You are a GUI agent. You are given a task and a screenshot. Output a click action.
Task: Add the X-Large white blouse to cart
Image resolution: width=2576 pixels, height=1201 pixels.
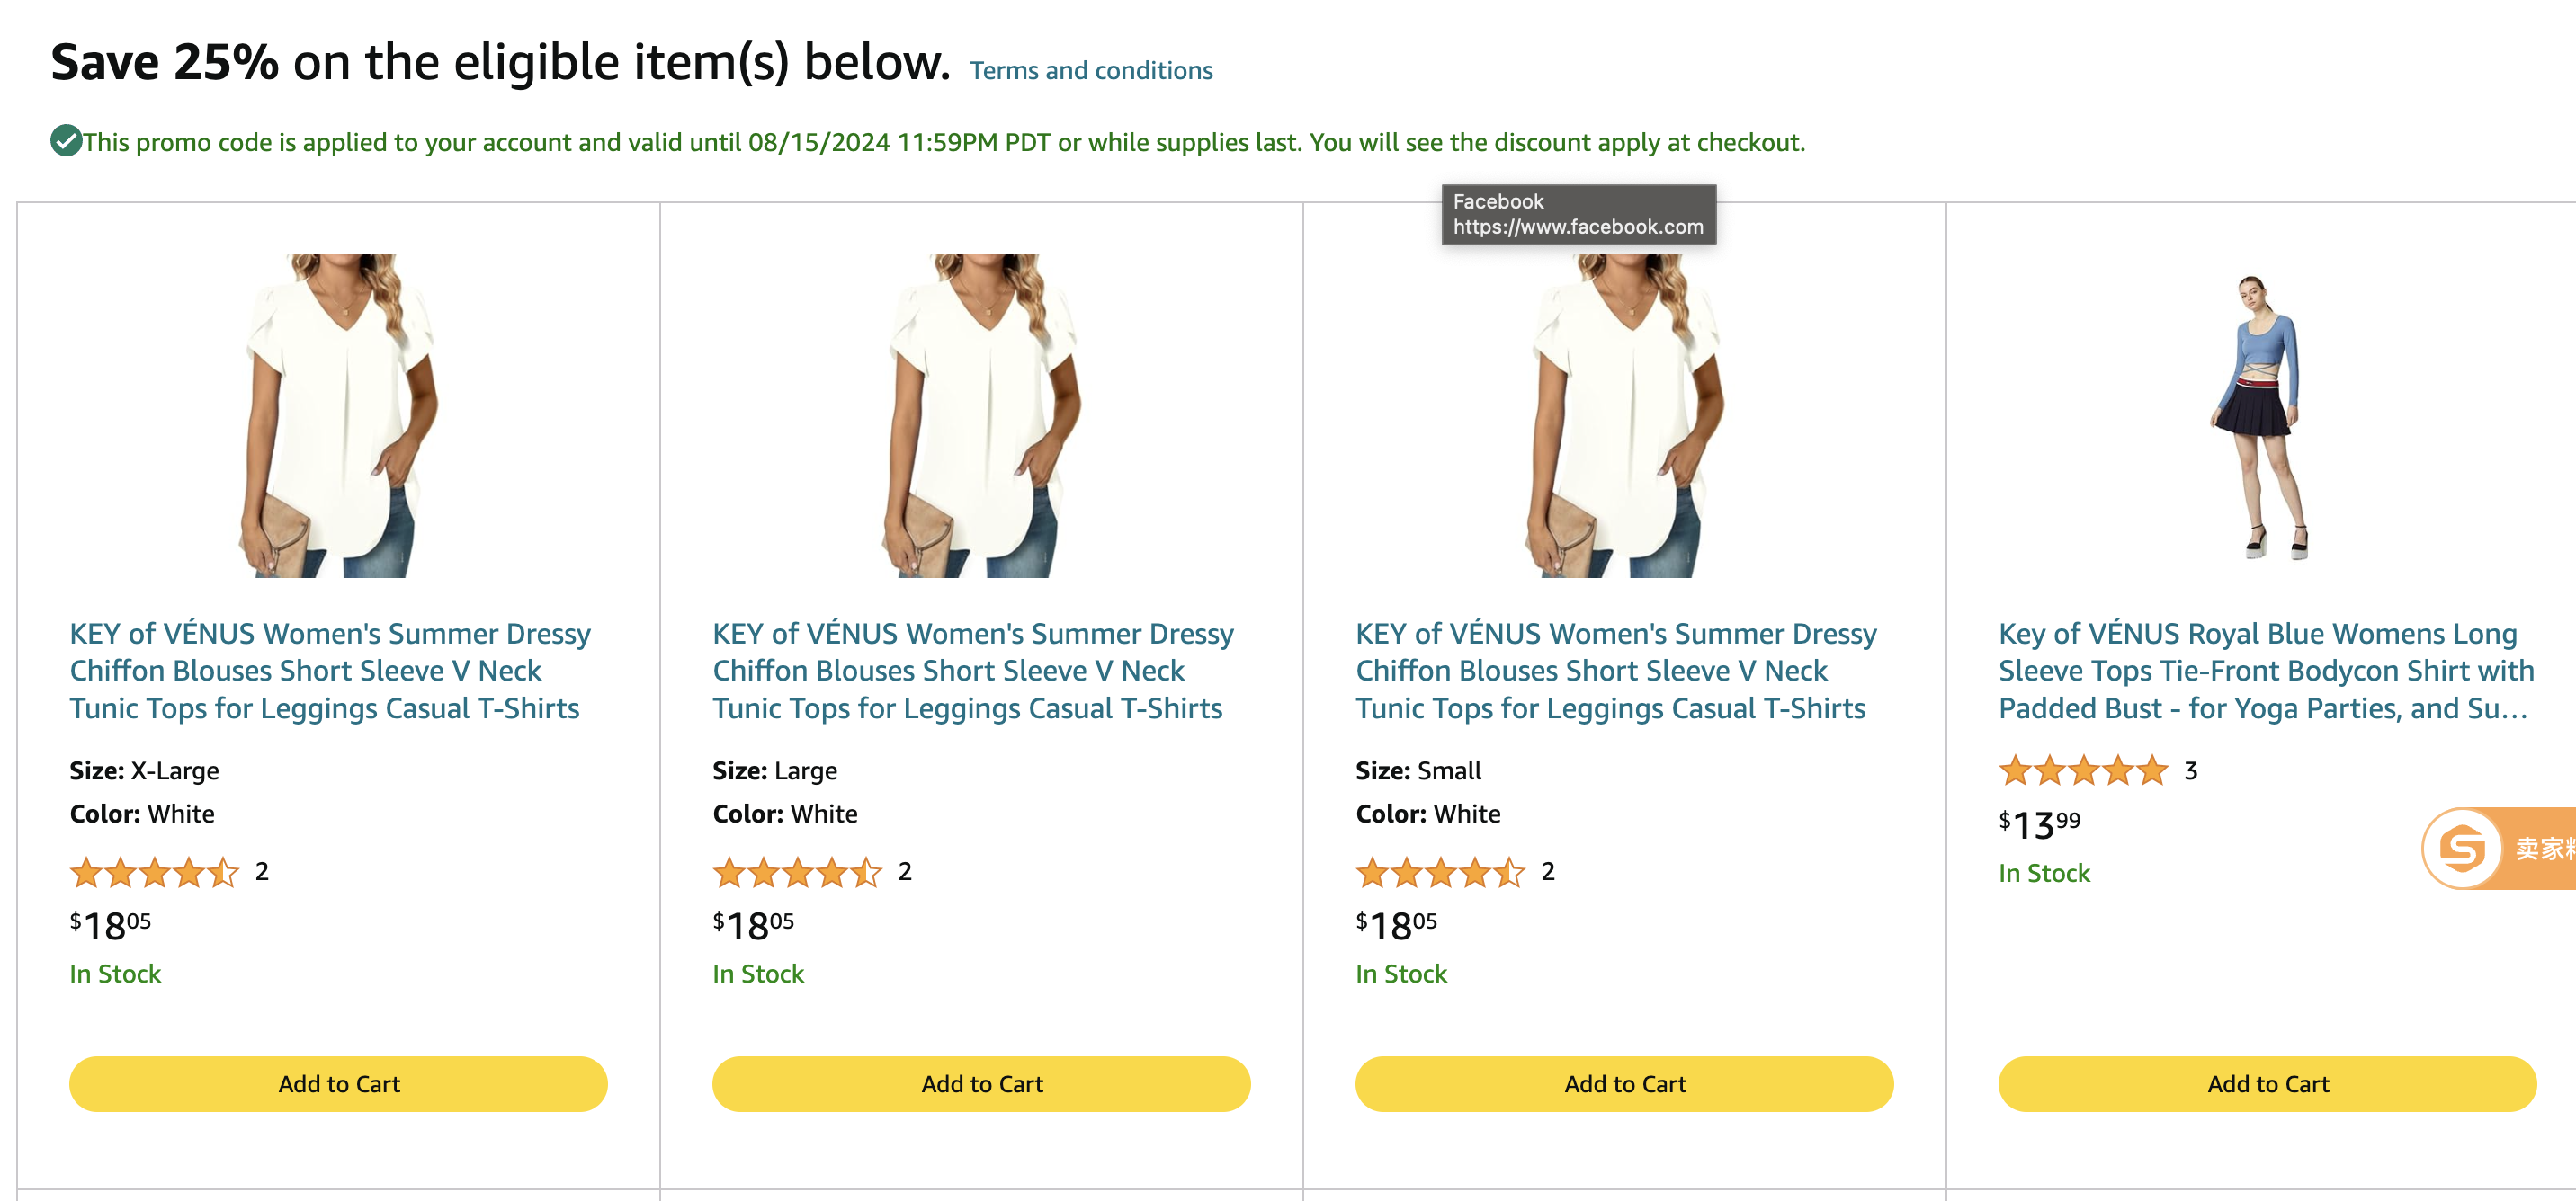pyautogui.click(x=339, y=1083)
